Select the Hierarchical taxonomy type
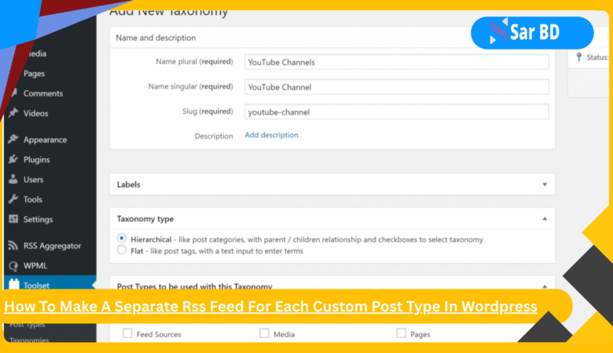This screenshot has width=613, height=353. (122, 238)
